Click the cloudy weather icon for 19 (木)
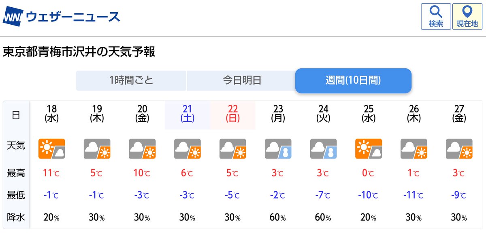 tap(97, 149)
